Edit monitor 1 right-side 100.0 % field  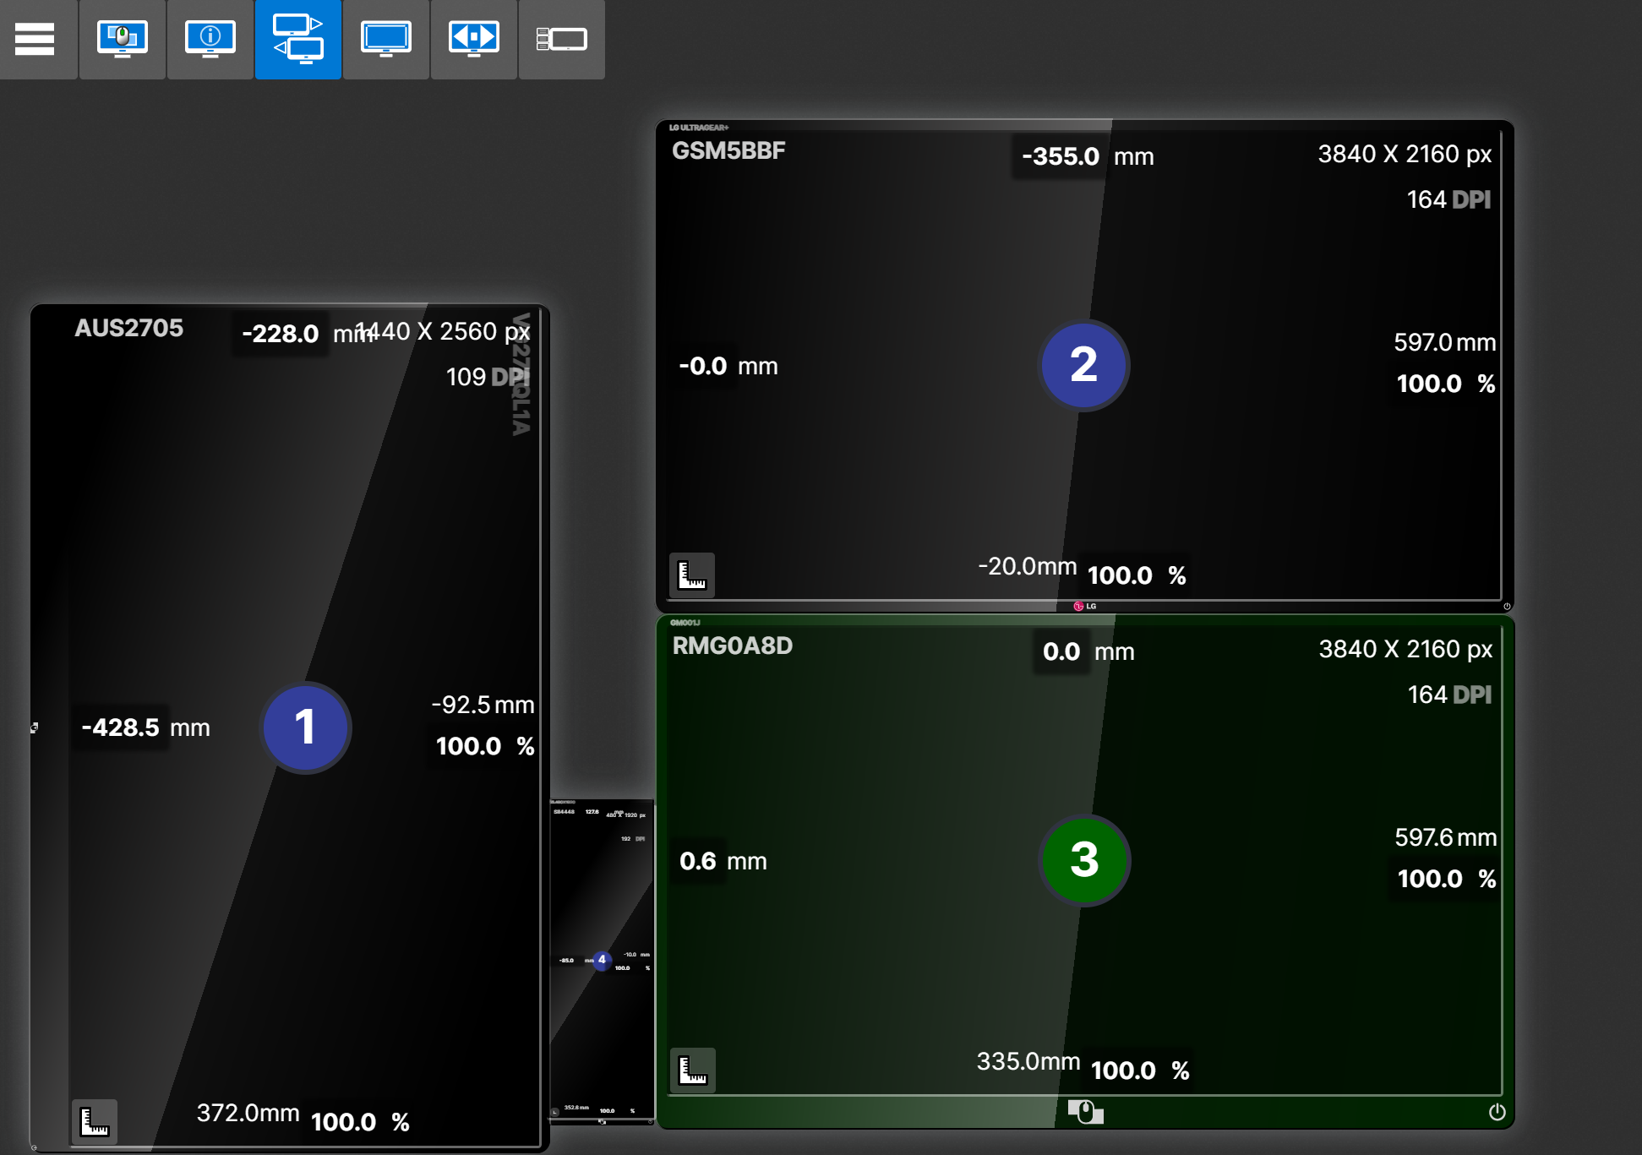469,746
